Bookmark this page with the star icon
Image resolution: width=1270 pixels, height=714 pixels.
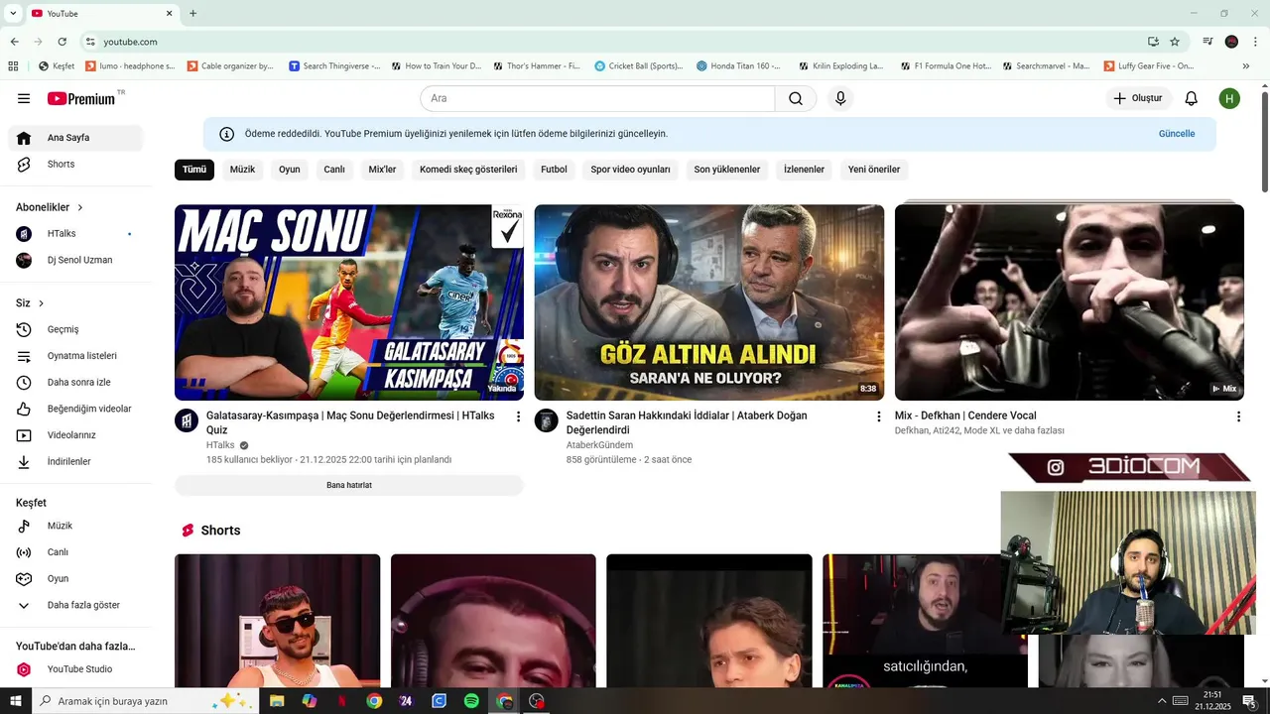1175,42
